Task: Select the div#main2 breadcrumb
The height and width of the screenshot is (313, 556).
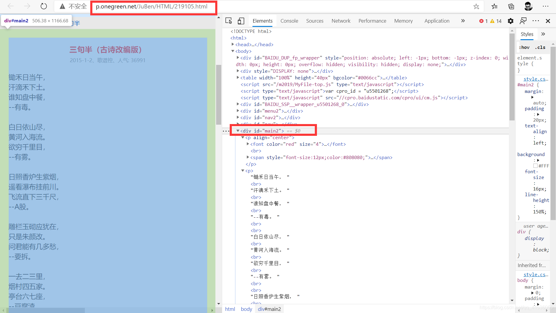Action: (269, 309)
